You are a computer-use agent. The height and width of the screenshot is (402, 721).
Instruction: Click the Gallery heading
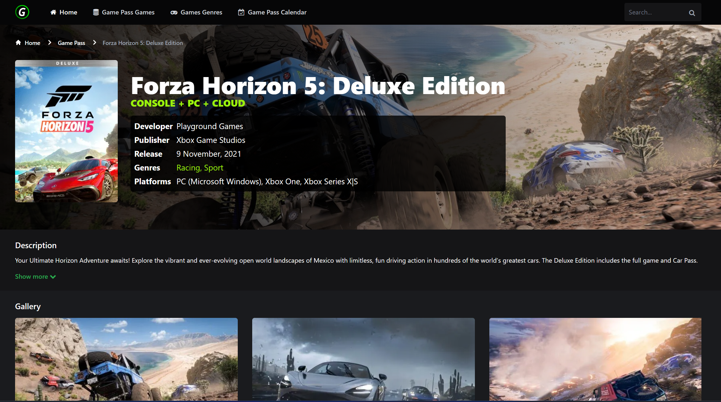tap(28, 306)
